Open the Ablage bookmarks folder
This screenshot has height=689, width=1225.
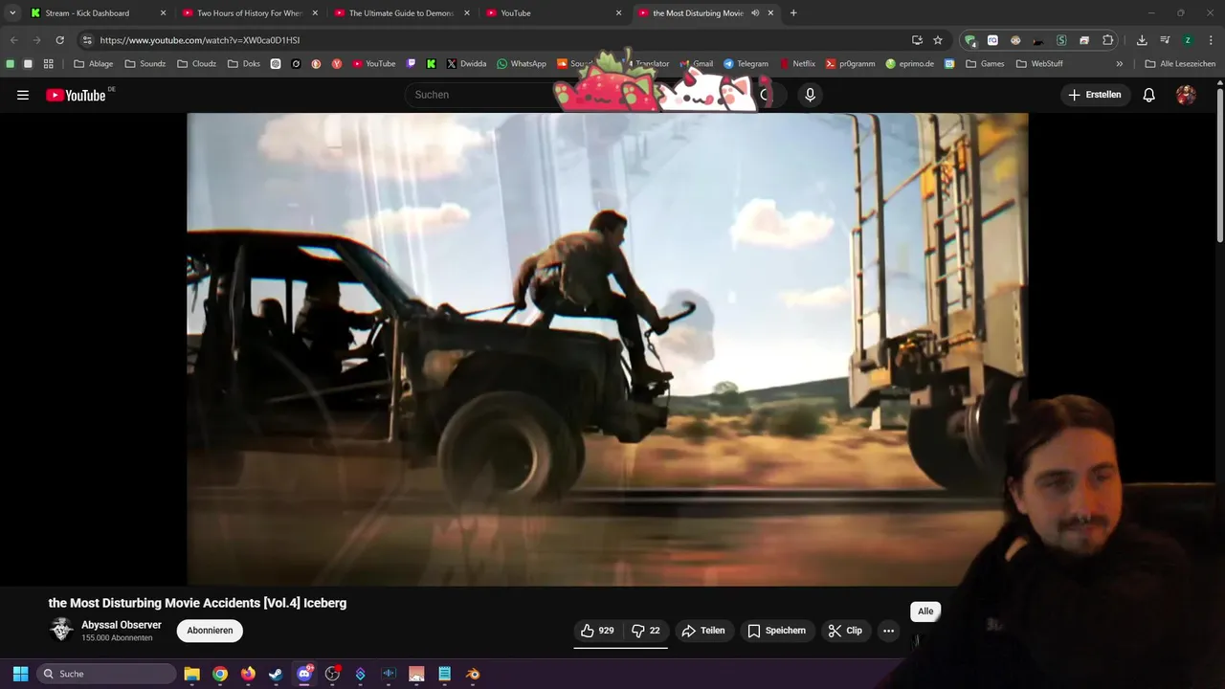pyautogui.click(x=94, y=64)
